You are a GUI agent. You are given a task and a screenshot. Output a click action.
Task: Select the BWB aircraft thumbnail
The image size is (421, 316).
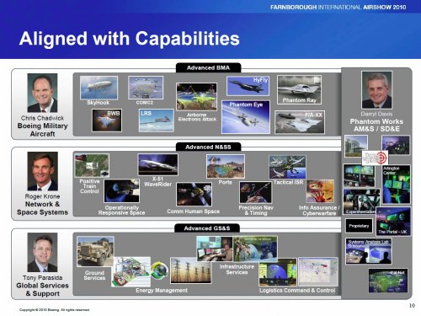107,121
